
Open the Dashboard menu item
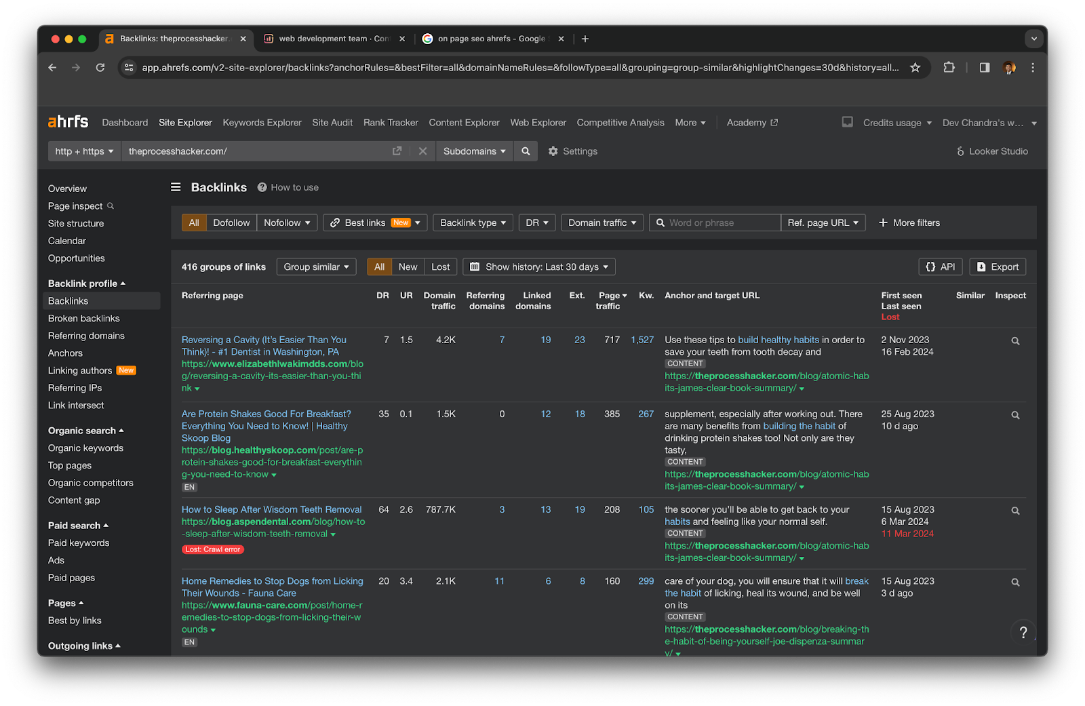pos(125,123)
